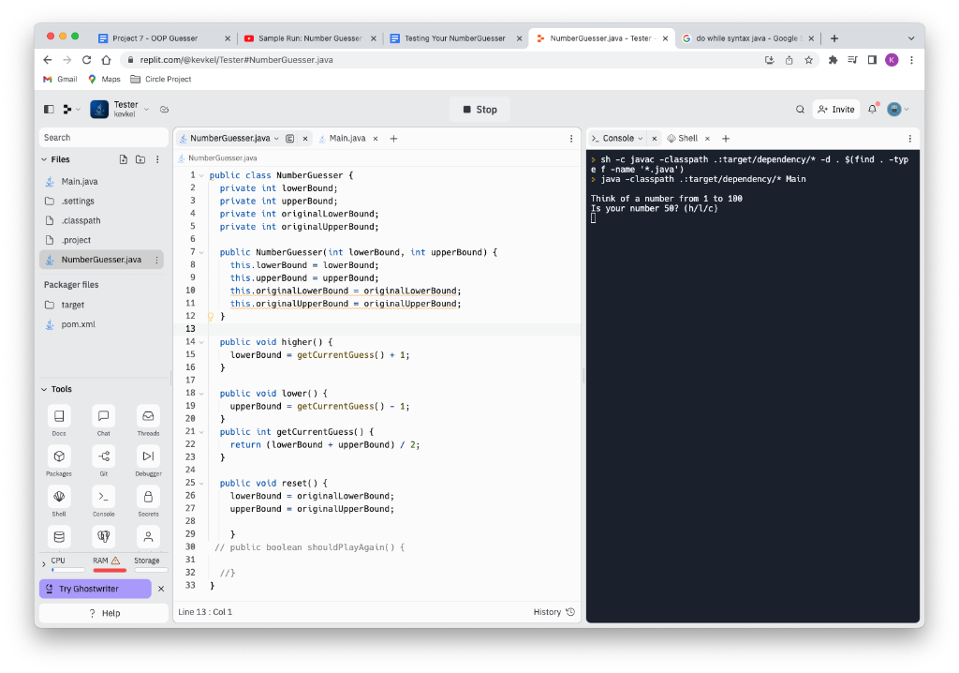Open the Gmail bookmark
This screenshot has height=673, width=959.
pyautogui.click(x=60, y=79)
